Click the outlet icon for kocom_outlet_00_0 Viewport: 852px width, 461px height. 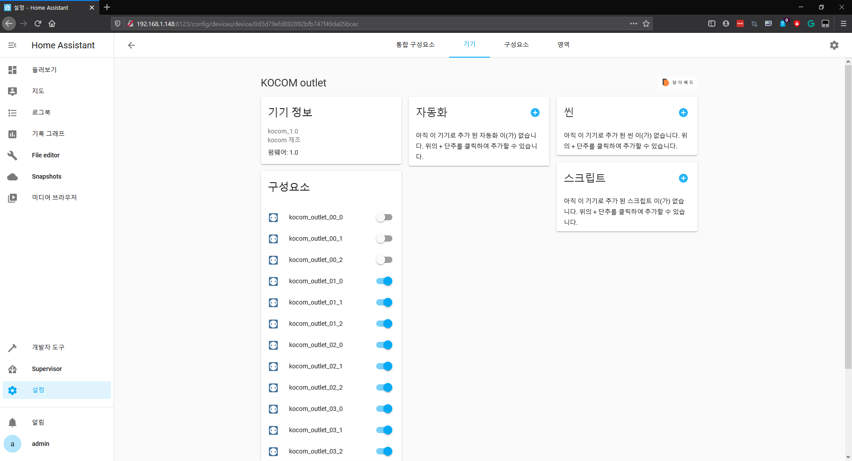coord(273,218)
